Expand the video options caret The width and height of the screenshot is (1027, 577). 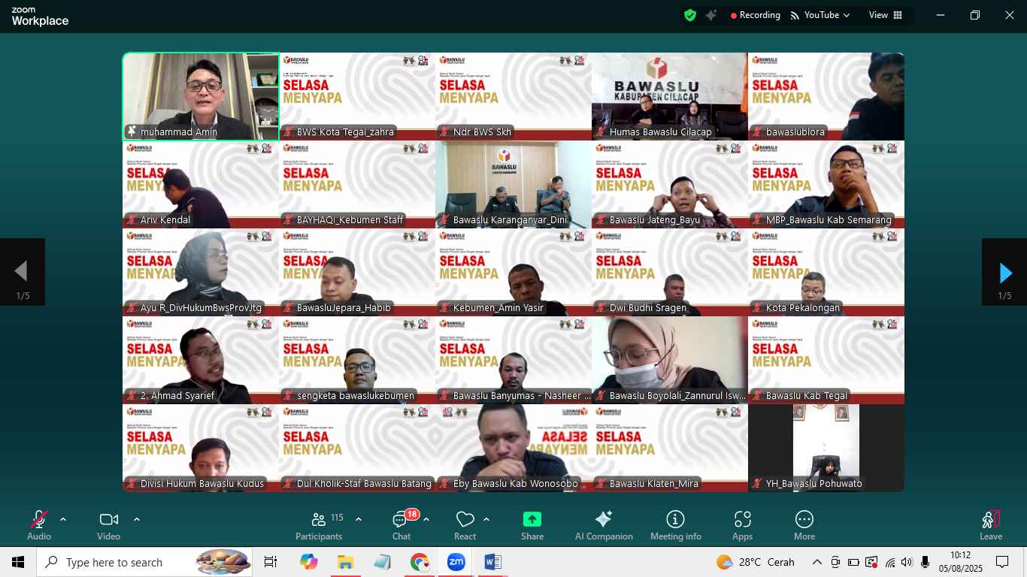(x=137, y=518)
